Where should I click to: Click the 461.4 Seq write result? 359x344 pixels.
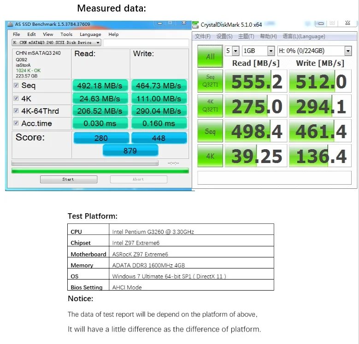[x=320, y=131]
